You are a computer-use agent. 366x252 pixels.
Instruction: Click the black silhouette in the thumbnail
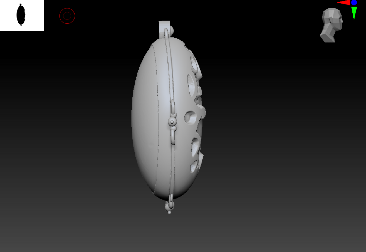[21, 15]
